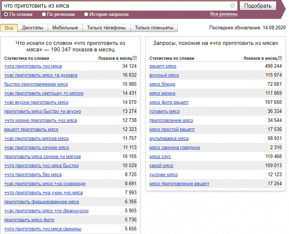This screenshot has height=234, width=289.
Task: Open the 'мясо свинина говядина' link
Action: [x=174, y=148]
